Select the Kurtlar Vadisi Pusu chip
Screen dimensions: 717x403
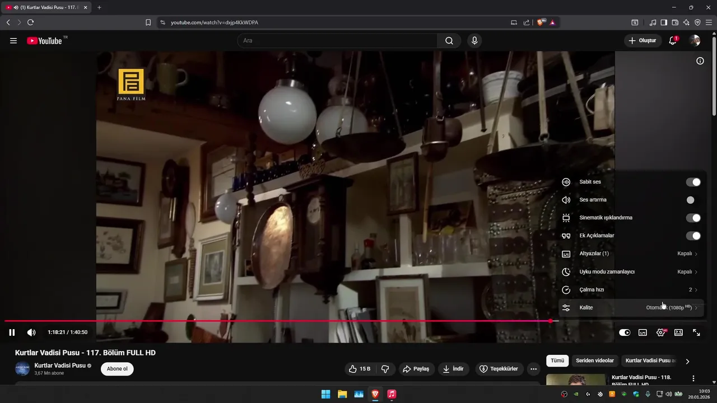pos(649,361)
